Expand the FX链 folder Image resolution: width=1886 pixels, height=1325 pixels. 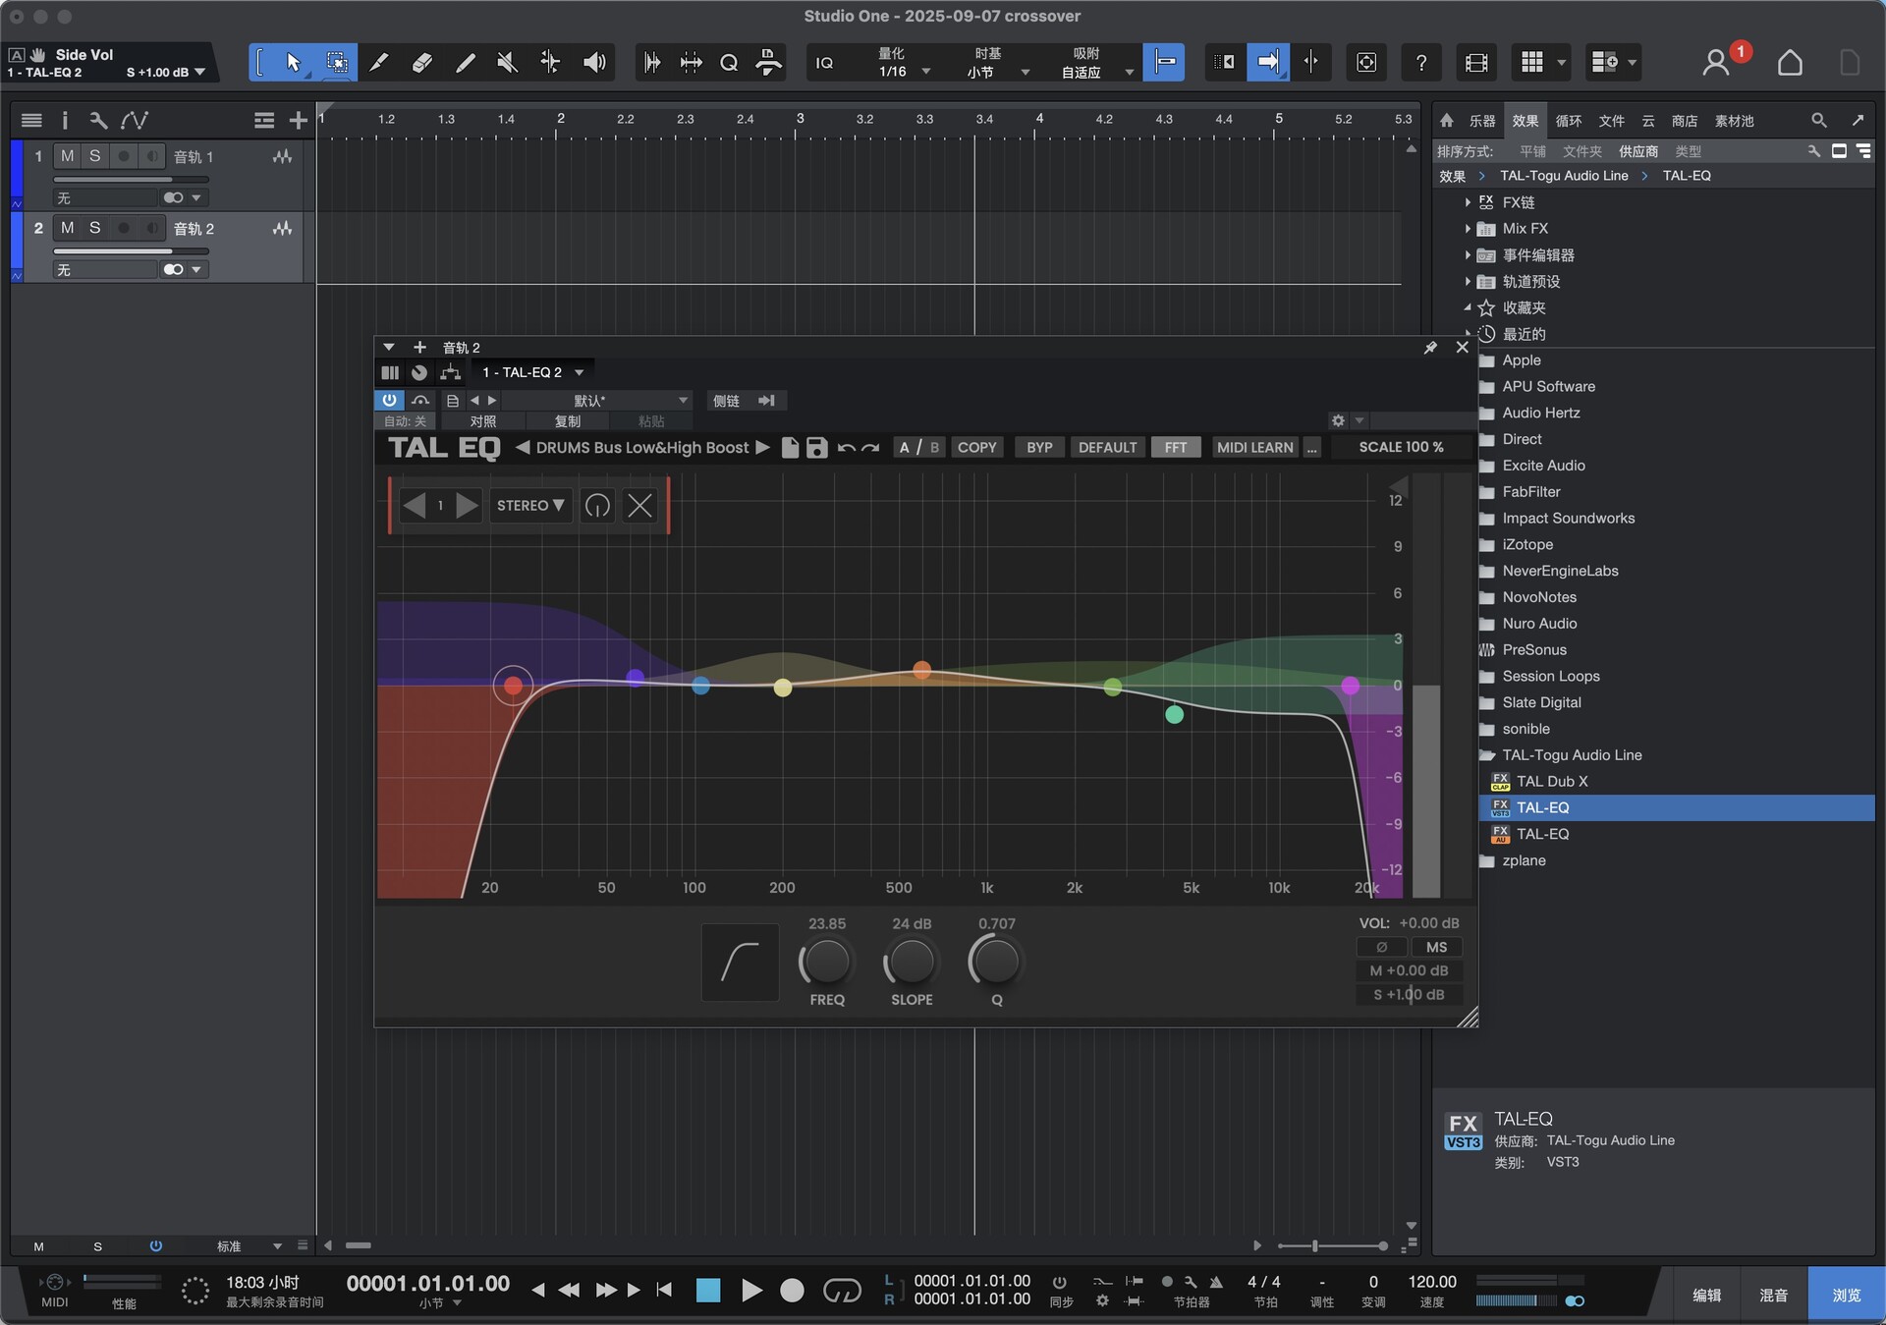(1468, 202)
